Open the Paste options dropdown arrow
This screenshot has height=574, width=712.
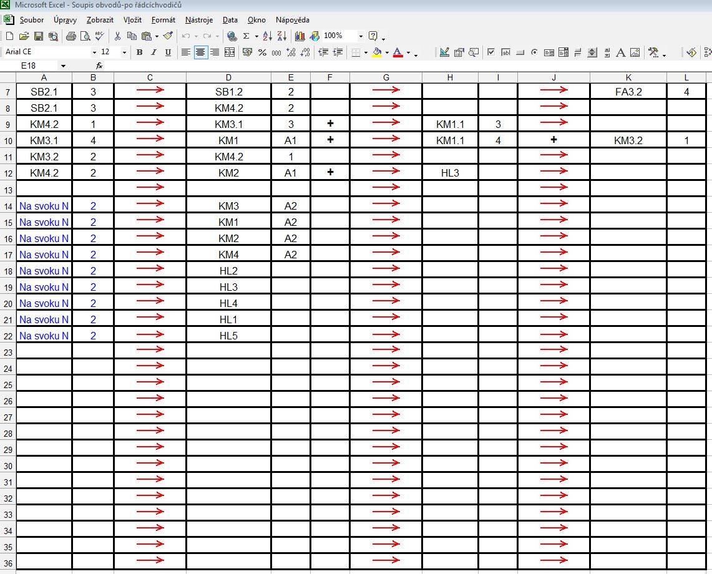157,36
